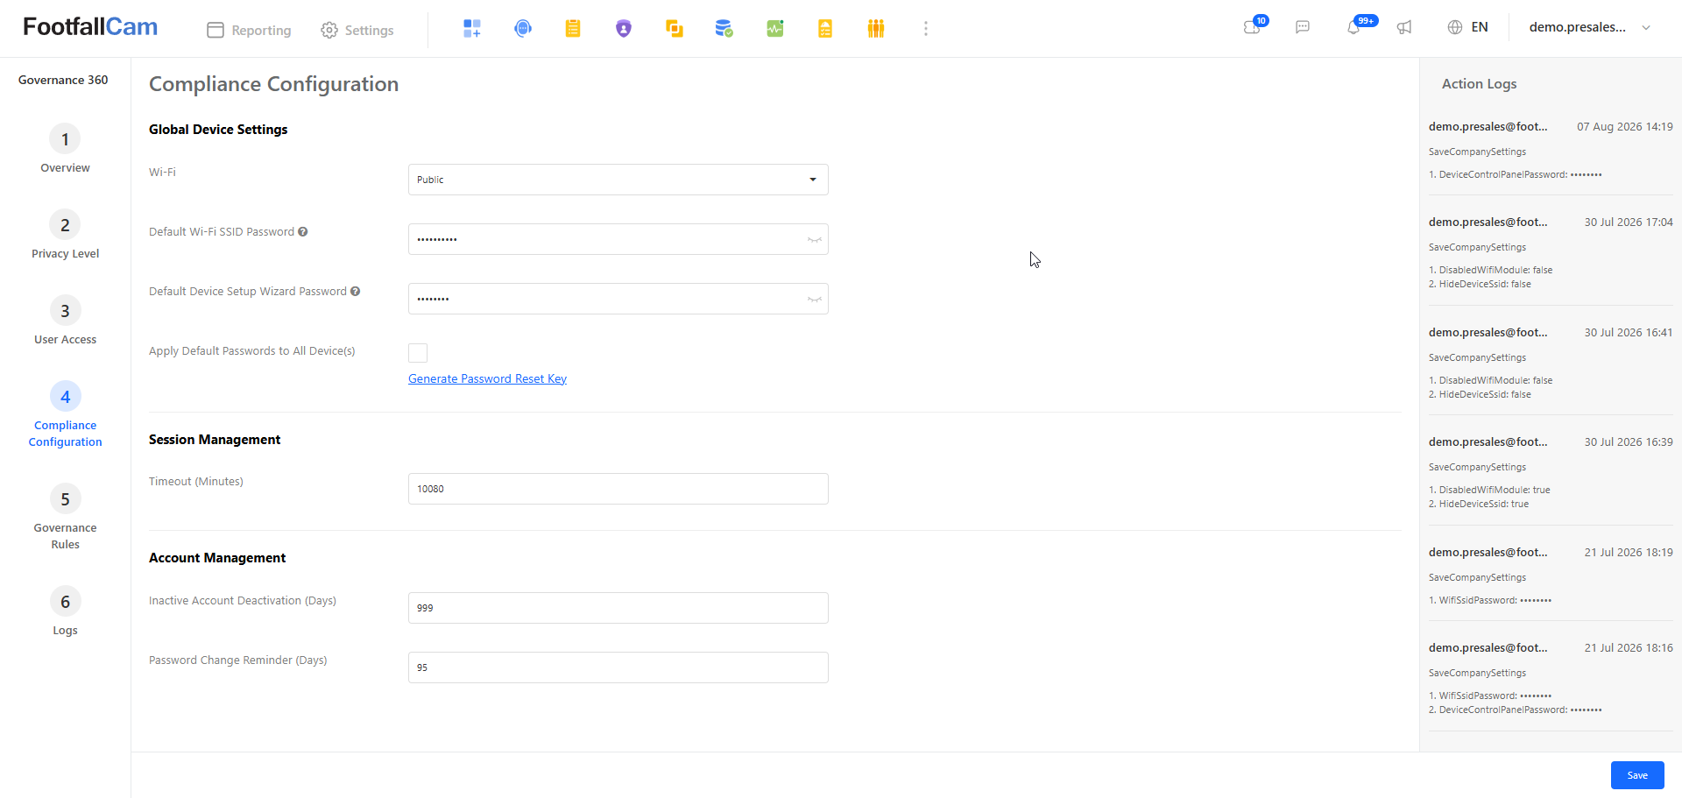Click the cloud icon with badge 10

tap(1253, 27)
